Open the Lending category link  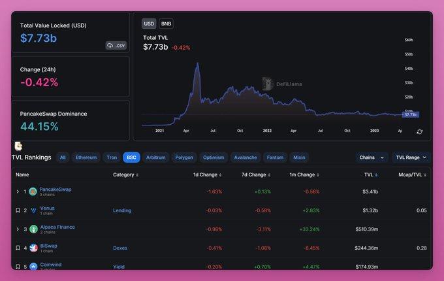pyautogui.click(x=122, y=210)
